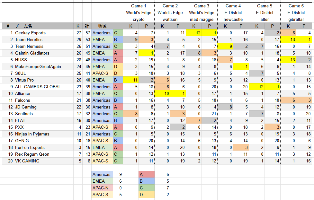
Task: Select the 'Americas' region summary cell below table
Action: coord(102,174)
